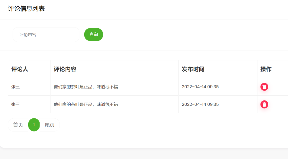This screenshot has height=159, width=288.
Task: Click the 评论人 column header
Action: pyautogui.click(x=20, y=69)
